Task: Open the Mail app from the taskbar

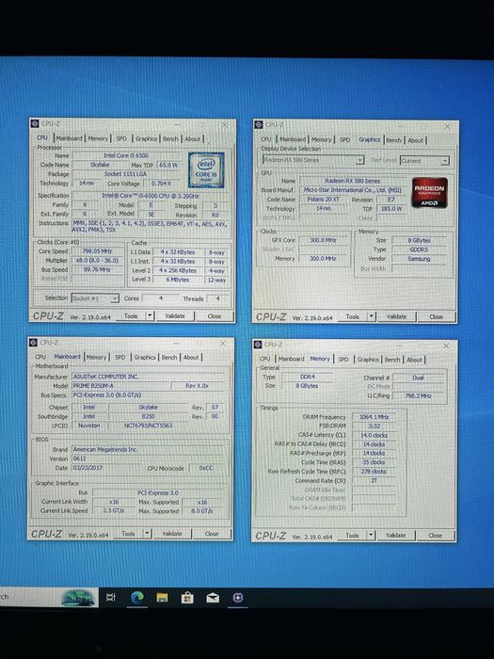Action: [x=213, y=598]
